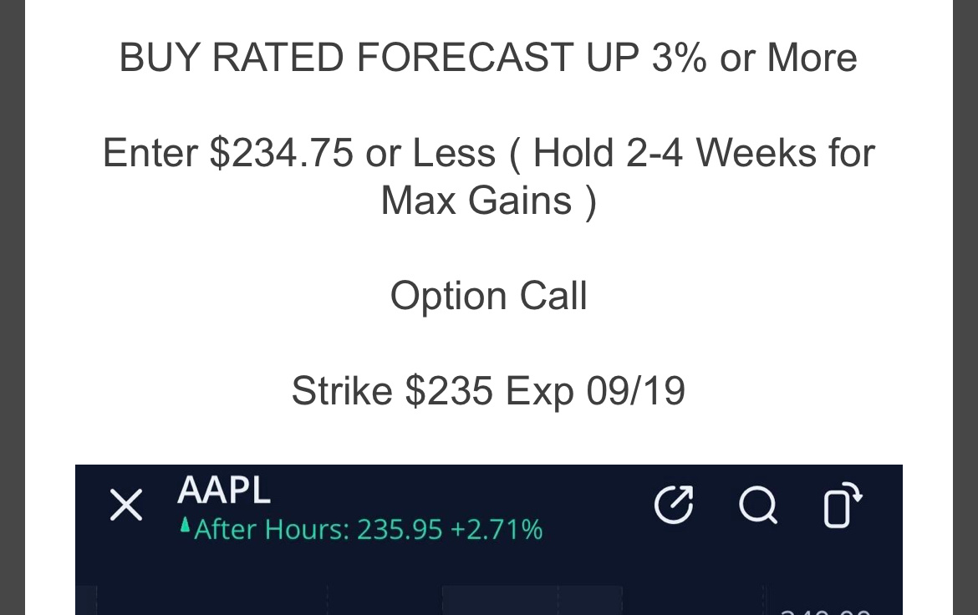Click the dark gray left page margin
Screen dimensions: 978x615
click(x=12, y=307)
